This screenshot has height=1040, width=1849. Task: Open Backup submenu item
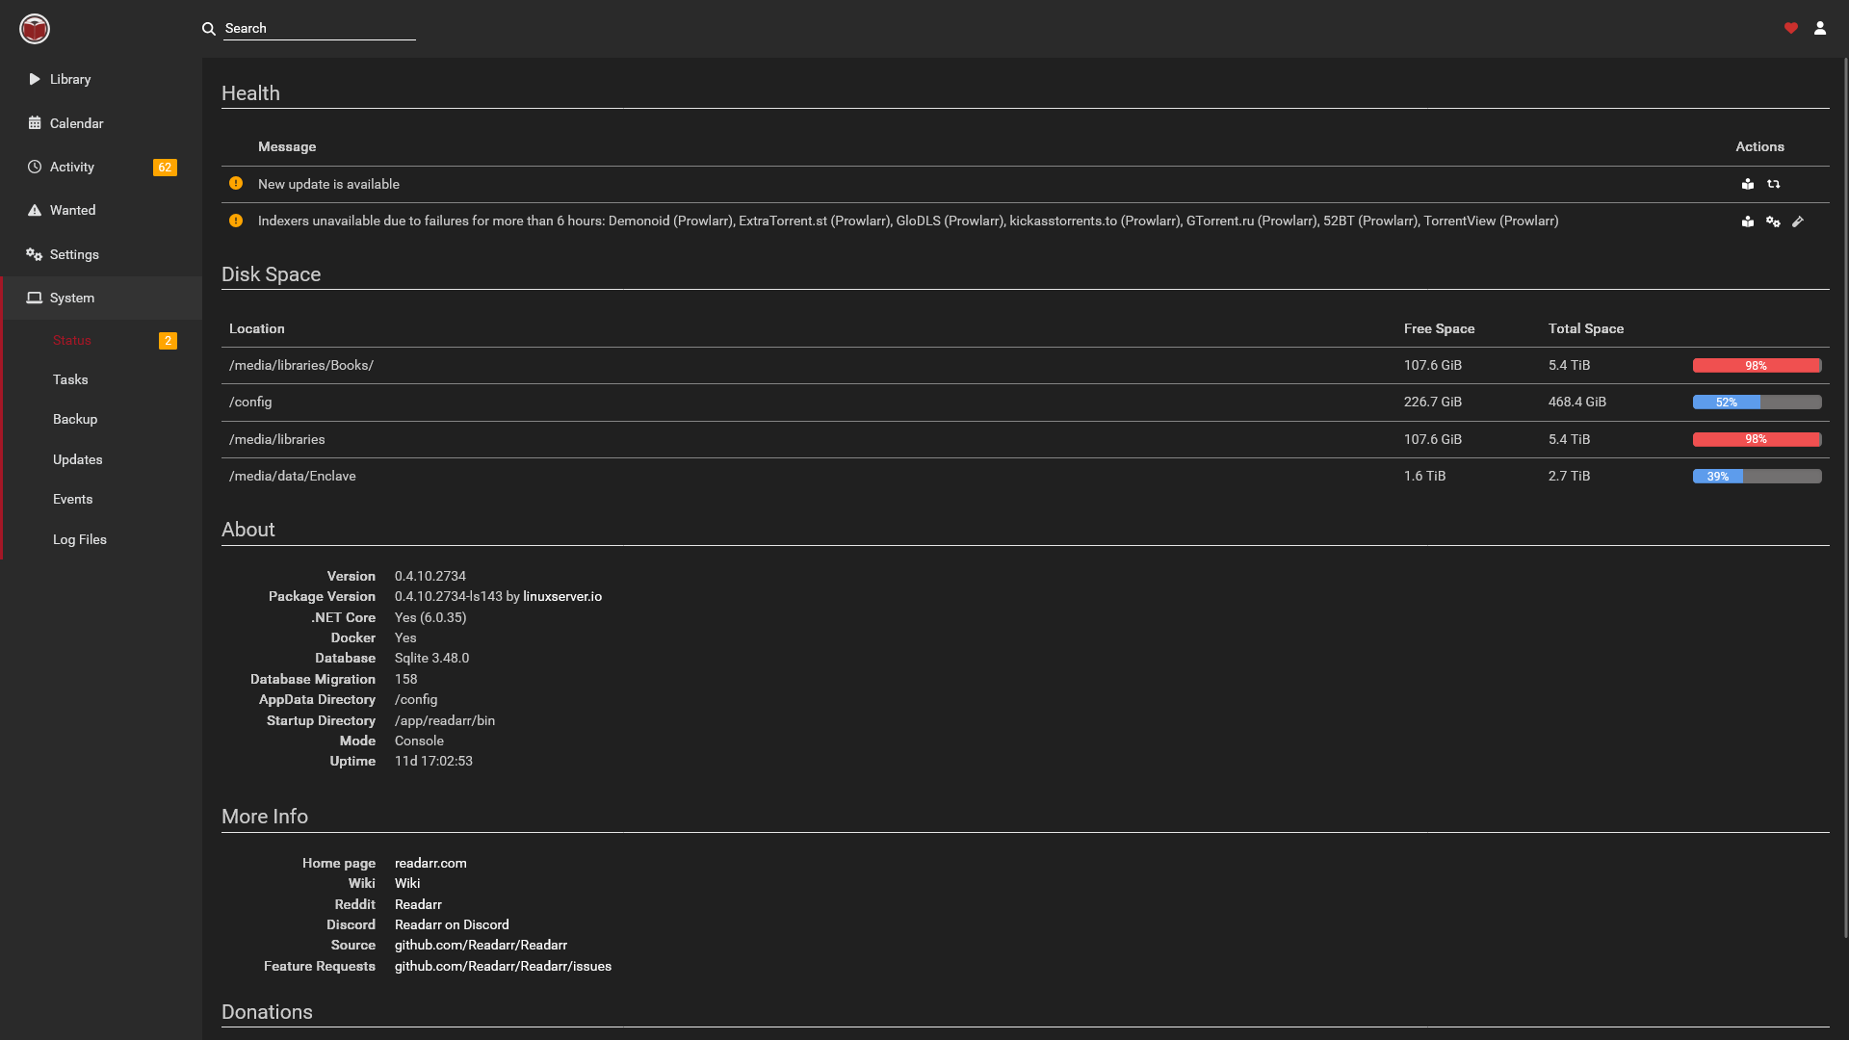click(x=75, y=419)
